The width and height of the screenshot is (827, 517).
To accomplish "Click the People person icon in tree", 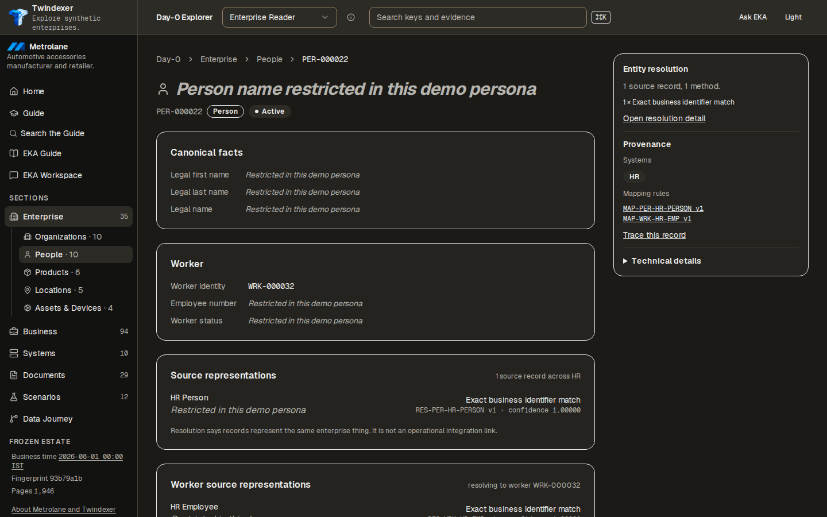I will (27, 254).
